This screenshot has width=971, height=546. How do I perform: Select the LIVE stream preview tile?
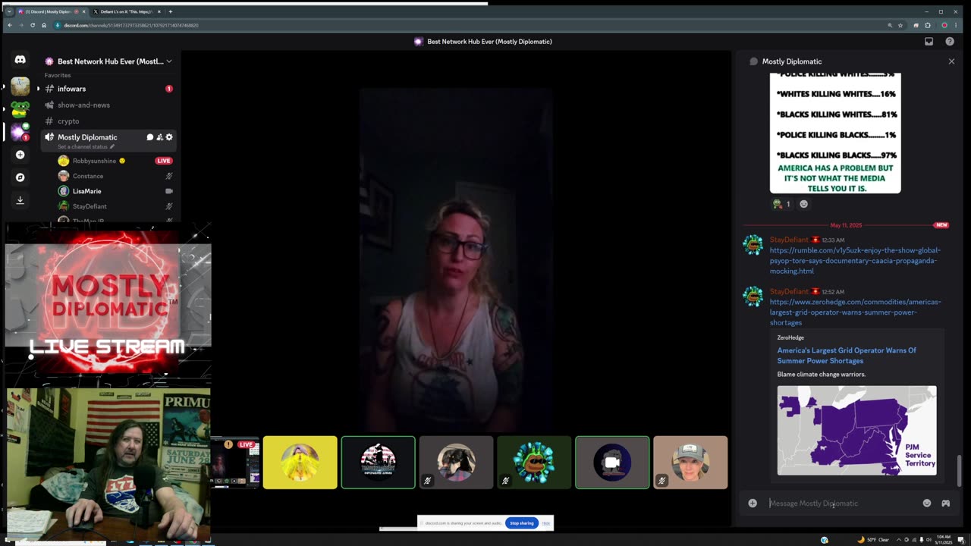tap(235, 462)
